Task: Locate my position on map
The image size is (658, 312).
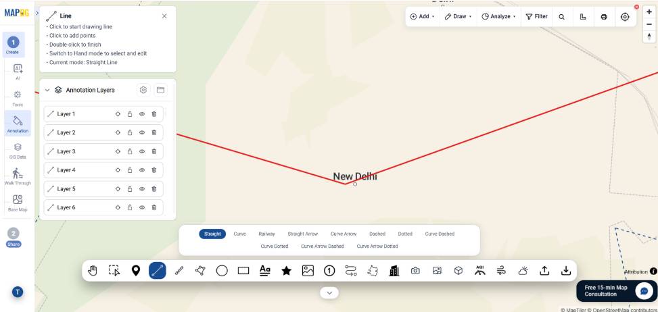Action: tap(625, 17)
